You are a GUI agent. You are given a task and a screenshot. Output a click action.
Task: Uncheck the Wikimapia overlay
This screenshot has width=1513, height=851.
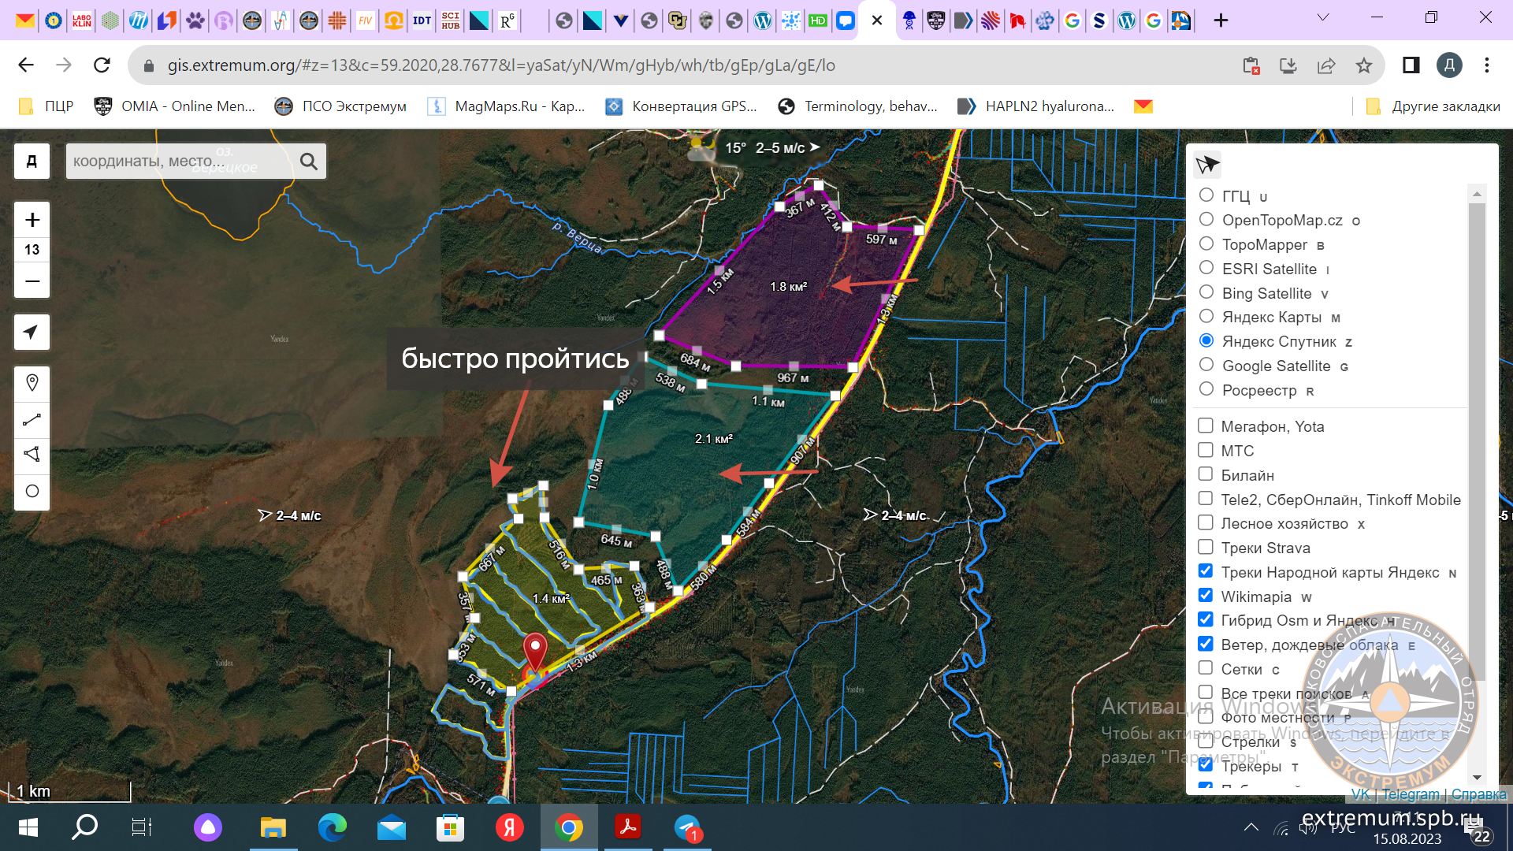pos(1206,596)
